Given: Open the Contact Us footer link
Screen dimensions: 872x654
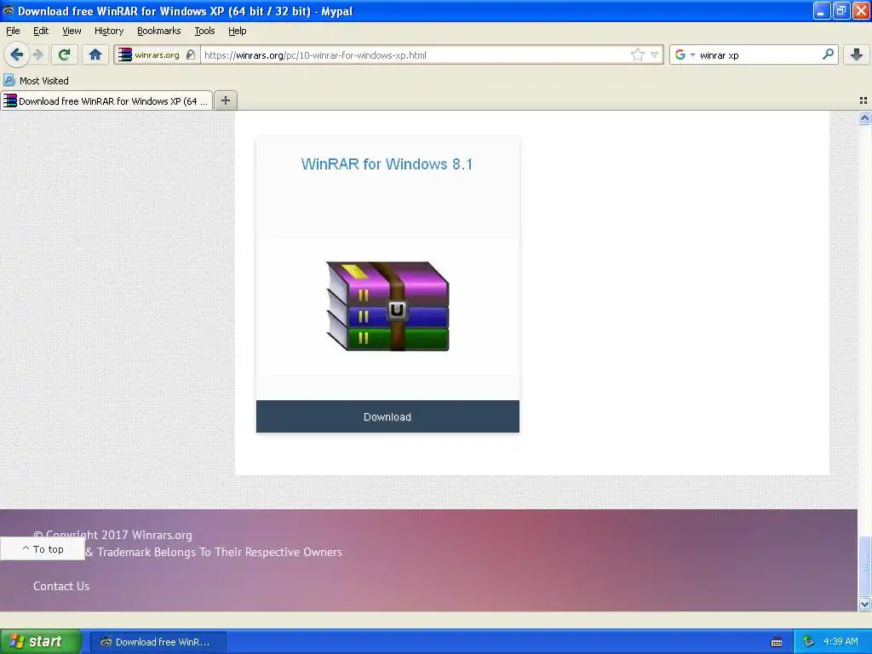Looking at the screenshot, I should coord(61,586).
